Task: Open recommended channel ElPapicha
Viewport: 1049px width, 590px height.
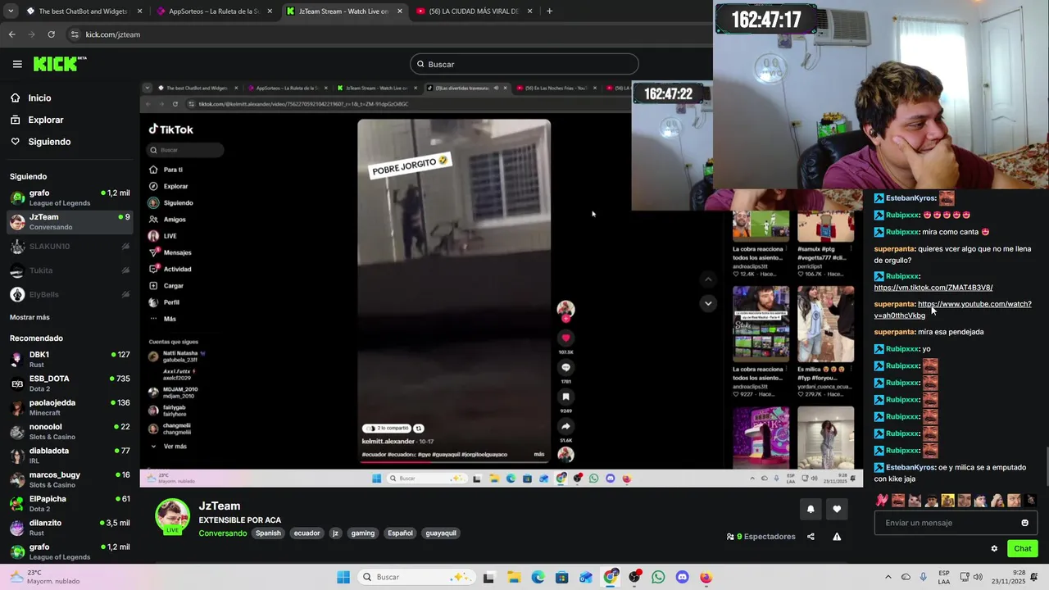Action: [x=70, y=503]
